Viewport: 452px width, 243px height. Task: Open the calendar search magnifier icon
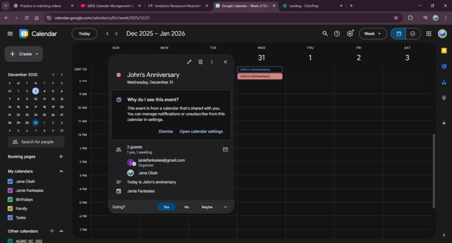[x=325, y=34]
